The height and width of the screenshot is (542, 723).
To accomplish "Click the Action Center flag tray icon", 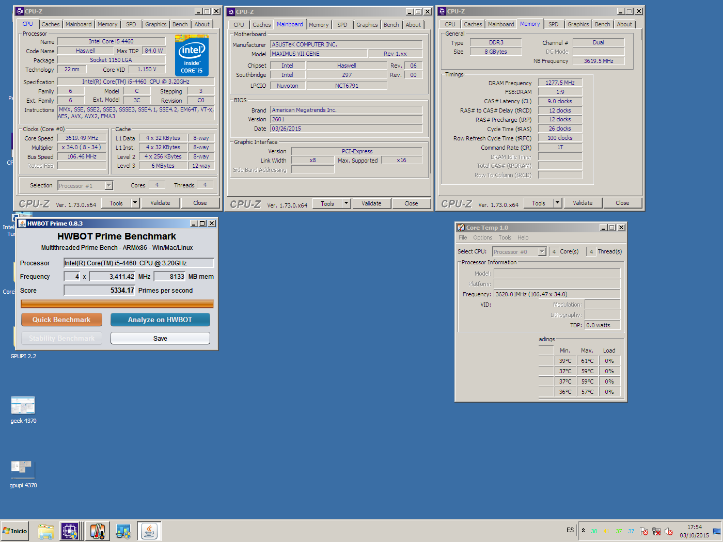I will tap(644, 531).
